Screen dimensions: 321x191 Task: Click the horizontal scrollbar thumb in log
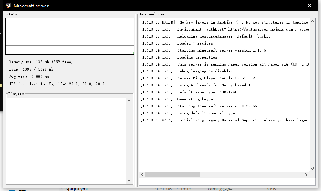(173, 175)
